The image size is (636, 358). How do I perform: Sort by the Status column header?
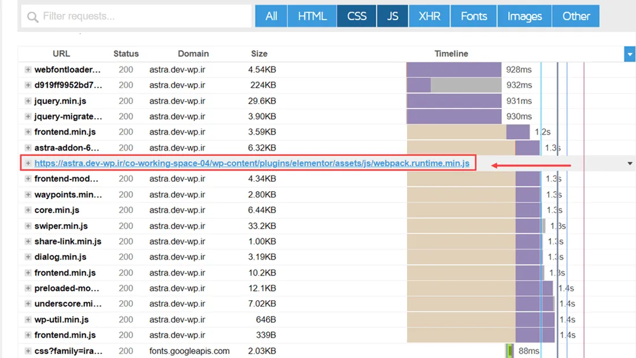[x=126, y=54]
